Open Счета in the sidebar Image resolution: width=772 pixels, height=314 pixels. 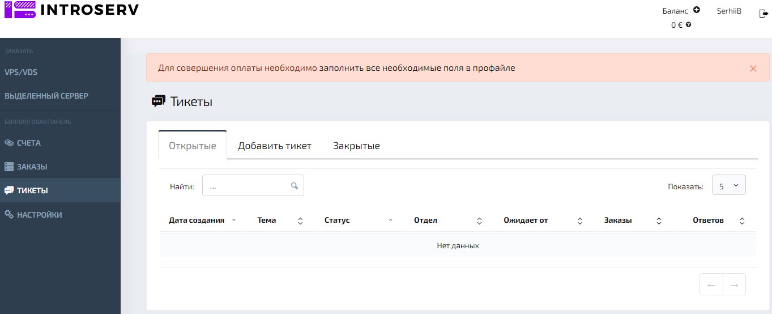pos(28,143)
